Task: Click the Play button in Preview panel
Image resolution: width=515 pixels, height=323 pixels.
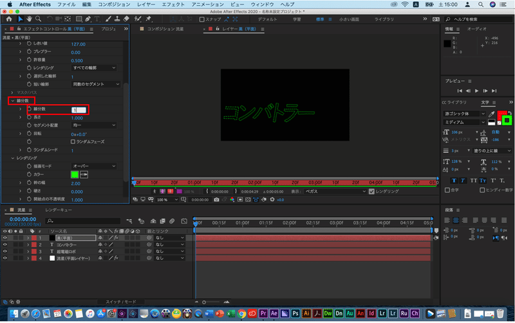Action: click(476, 91)
